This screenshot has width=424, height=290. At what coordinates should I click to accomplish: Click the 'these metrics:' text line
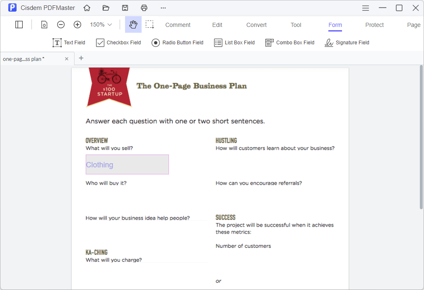pos(234,232)
